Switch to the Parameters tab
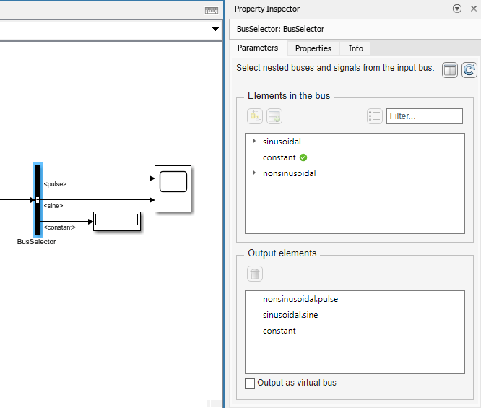Image resolution: width=481 pixels, height=408 pixels. tap(258, 48)
